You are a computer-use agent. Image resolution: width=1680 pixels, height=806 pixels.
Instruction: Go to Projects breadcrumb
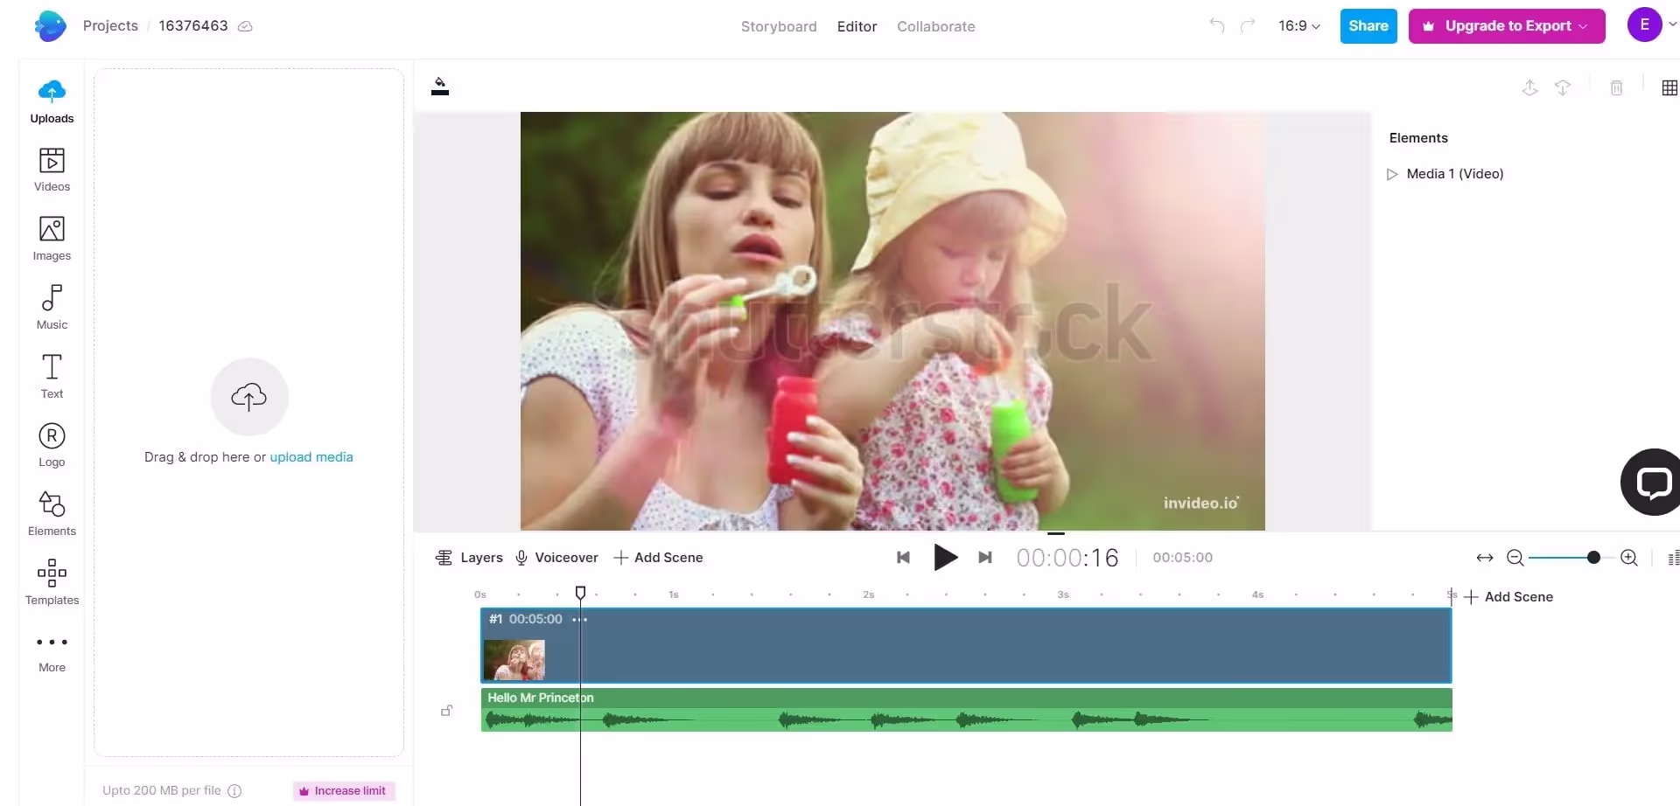tap(110, 25)
